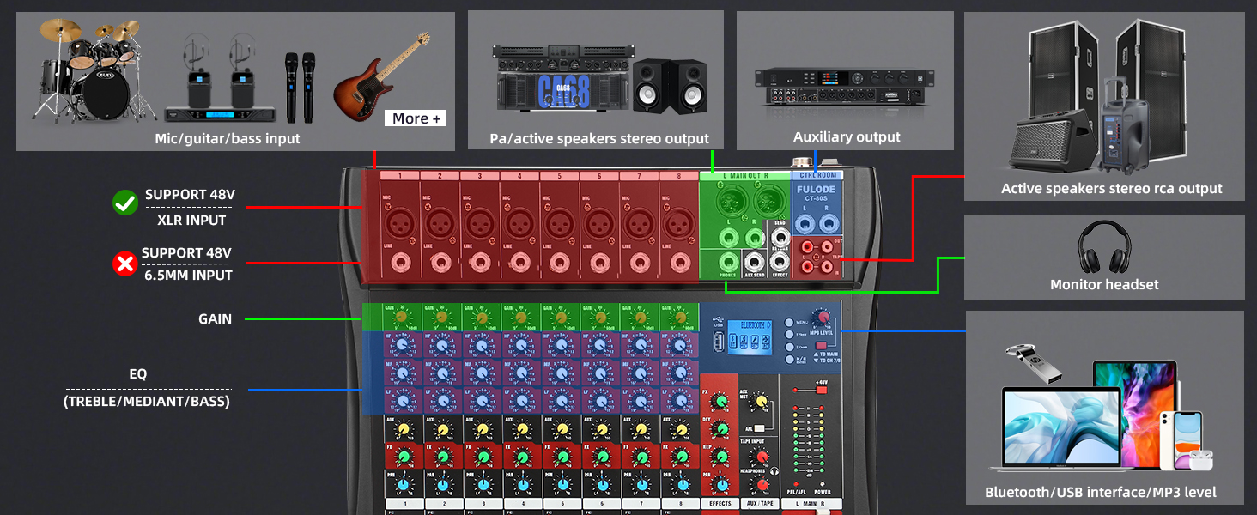The width and height of the screenshot is (1257, 515).
Task: Click the laptop in the device group
Action: pos(1062,429)
